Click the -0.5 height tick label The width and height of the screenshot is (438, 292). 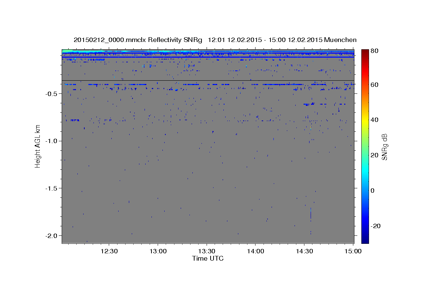click(x=52, y=94)
